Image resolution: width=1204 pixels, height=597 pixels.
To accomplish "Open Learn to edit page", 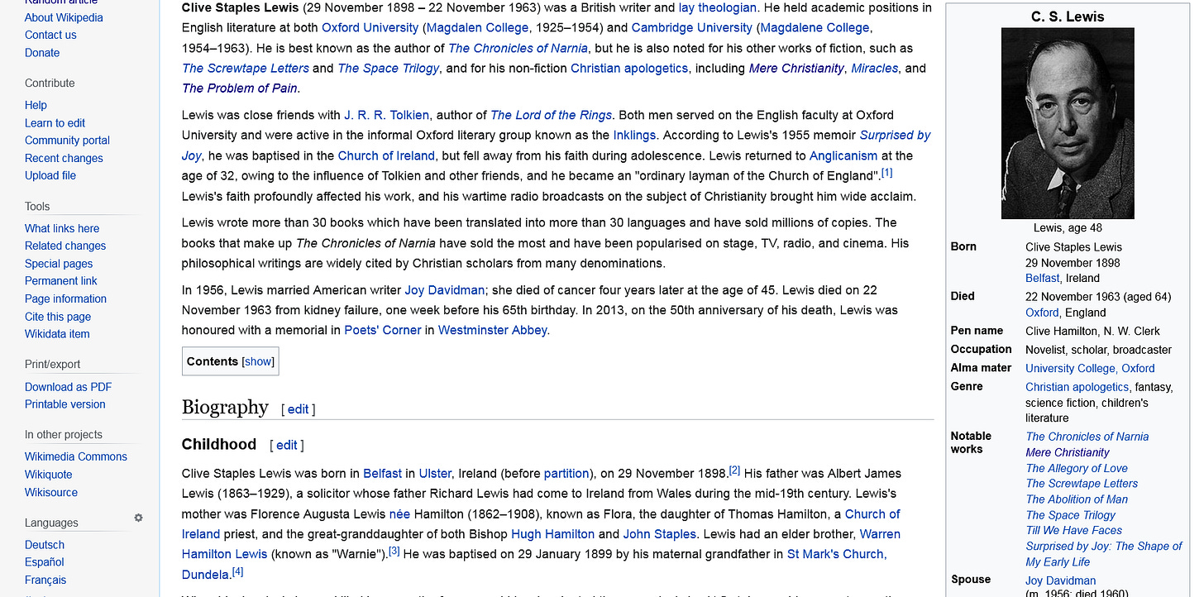I will pos(55,123).
